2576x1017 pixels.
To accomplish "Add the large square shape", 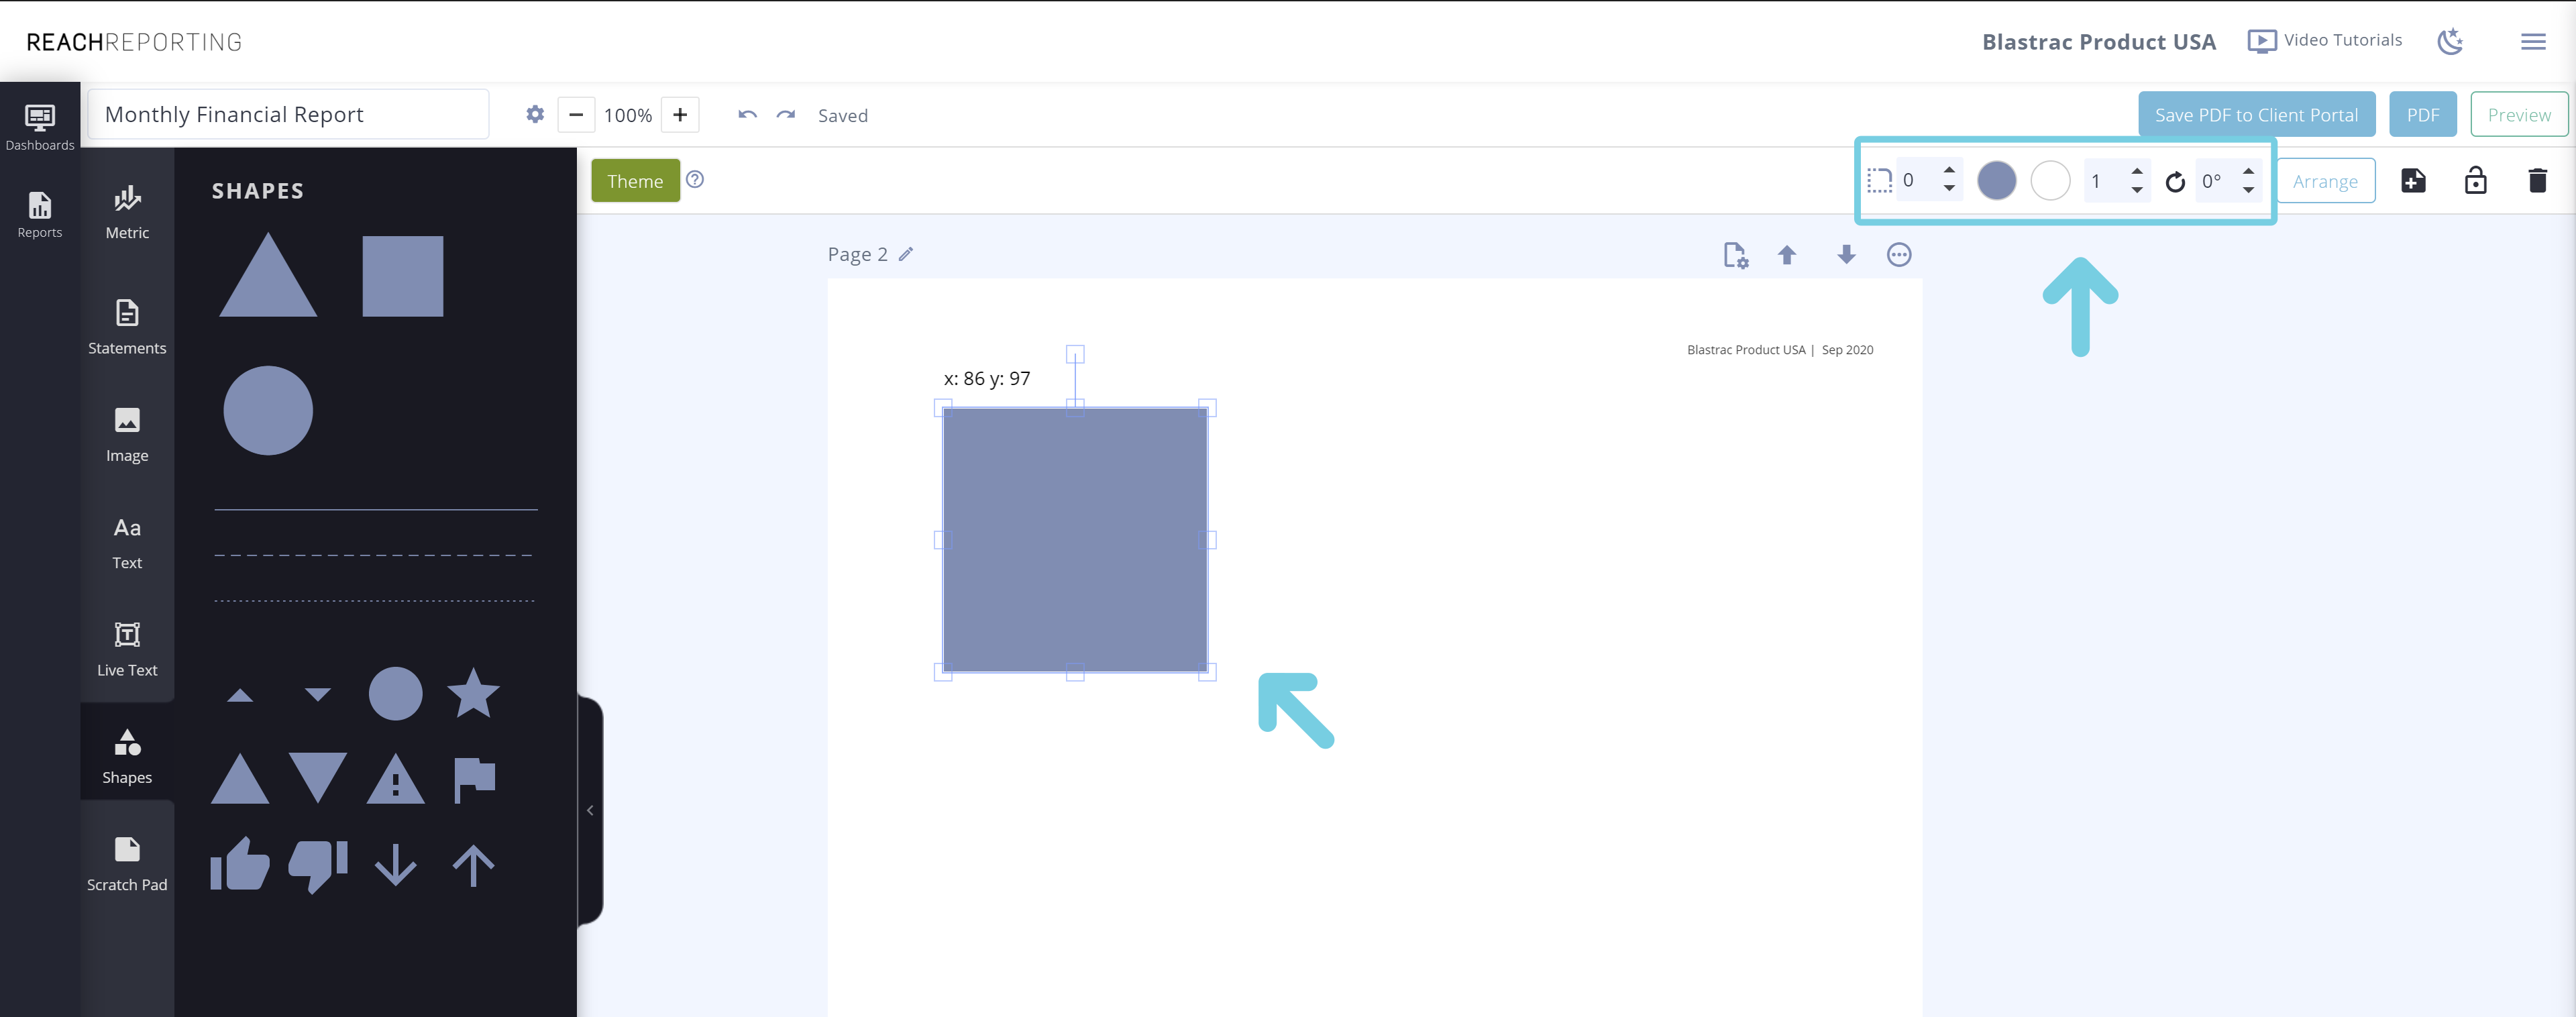I will (x=402, y=276).
